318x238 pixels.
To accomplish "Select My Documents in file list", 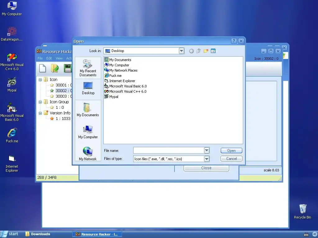I will (118, 60).
